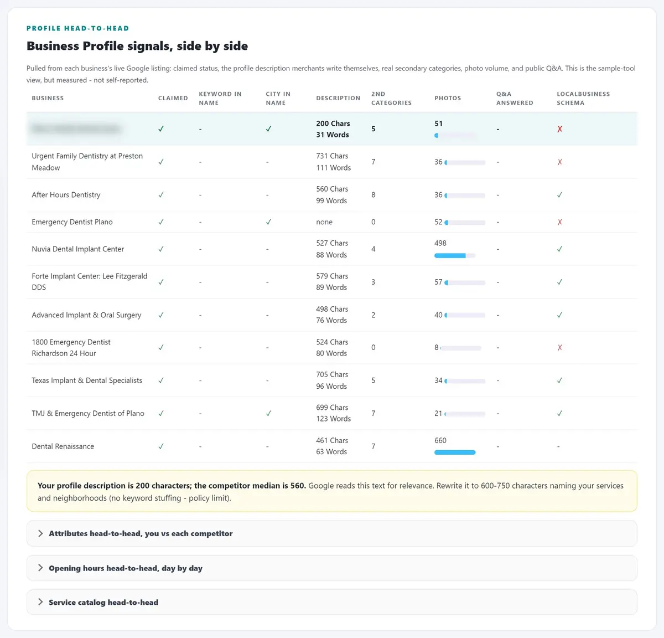Click the LOCALBUSINESS SCHEMA column header

pos(583,98)
